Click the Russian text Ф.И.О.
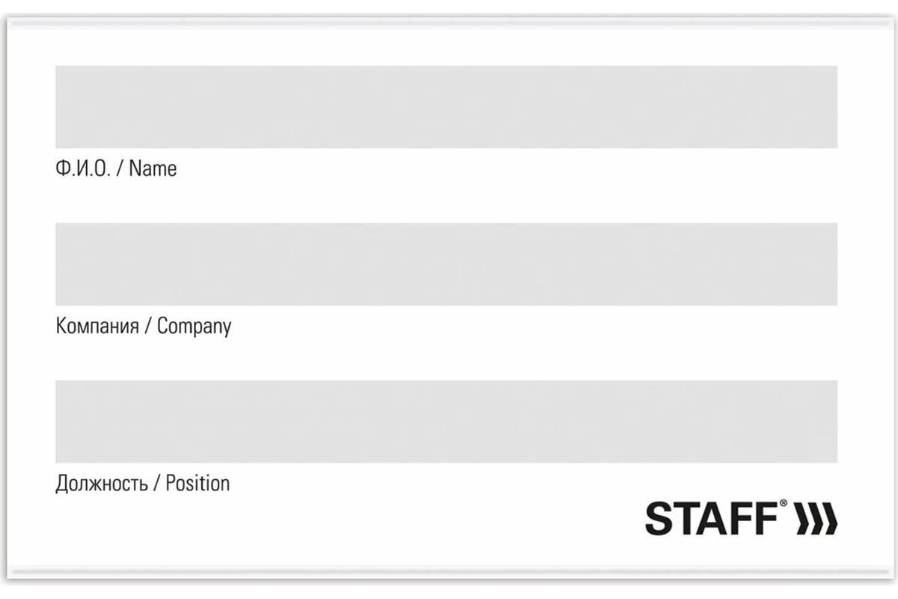898x599 pixels. 83,168
